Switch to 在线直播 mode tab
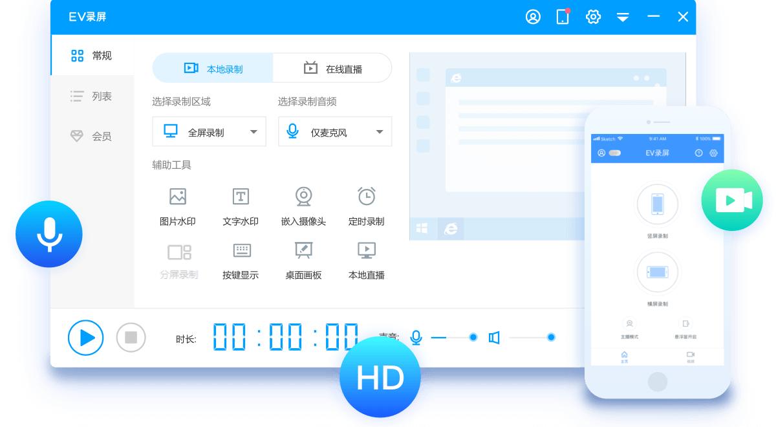Screen dimensions: 776x427 (332, 68)
